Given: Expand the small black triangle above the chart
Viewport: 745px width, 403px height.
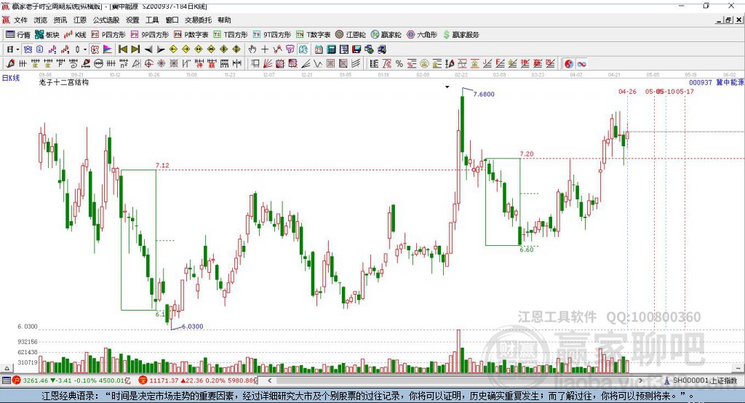Looking at the screenshot, I should 447,87.
